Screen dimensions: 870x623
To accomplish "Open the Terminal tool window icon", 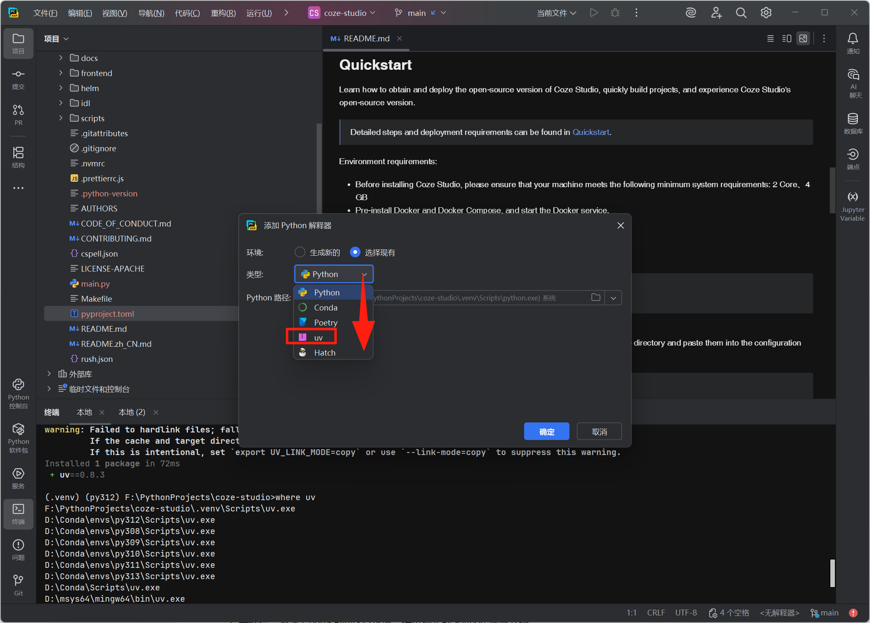I will [18, 514].
